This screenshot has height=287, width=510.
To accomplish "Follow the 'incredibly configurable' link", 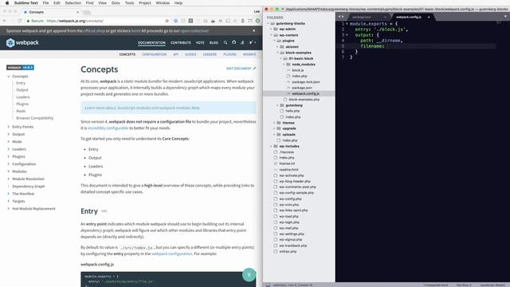I will [x=108, y=128].
